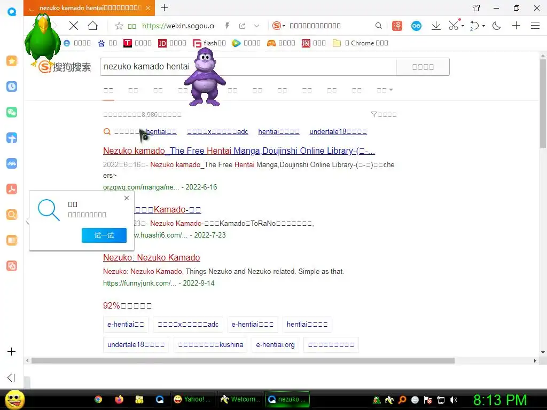Open the search filter funnel option
The width and height of the screenshot is (547, 410).
click(384, 114)
